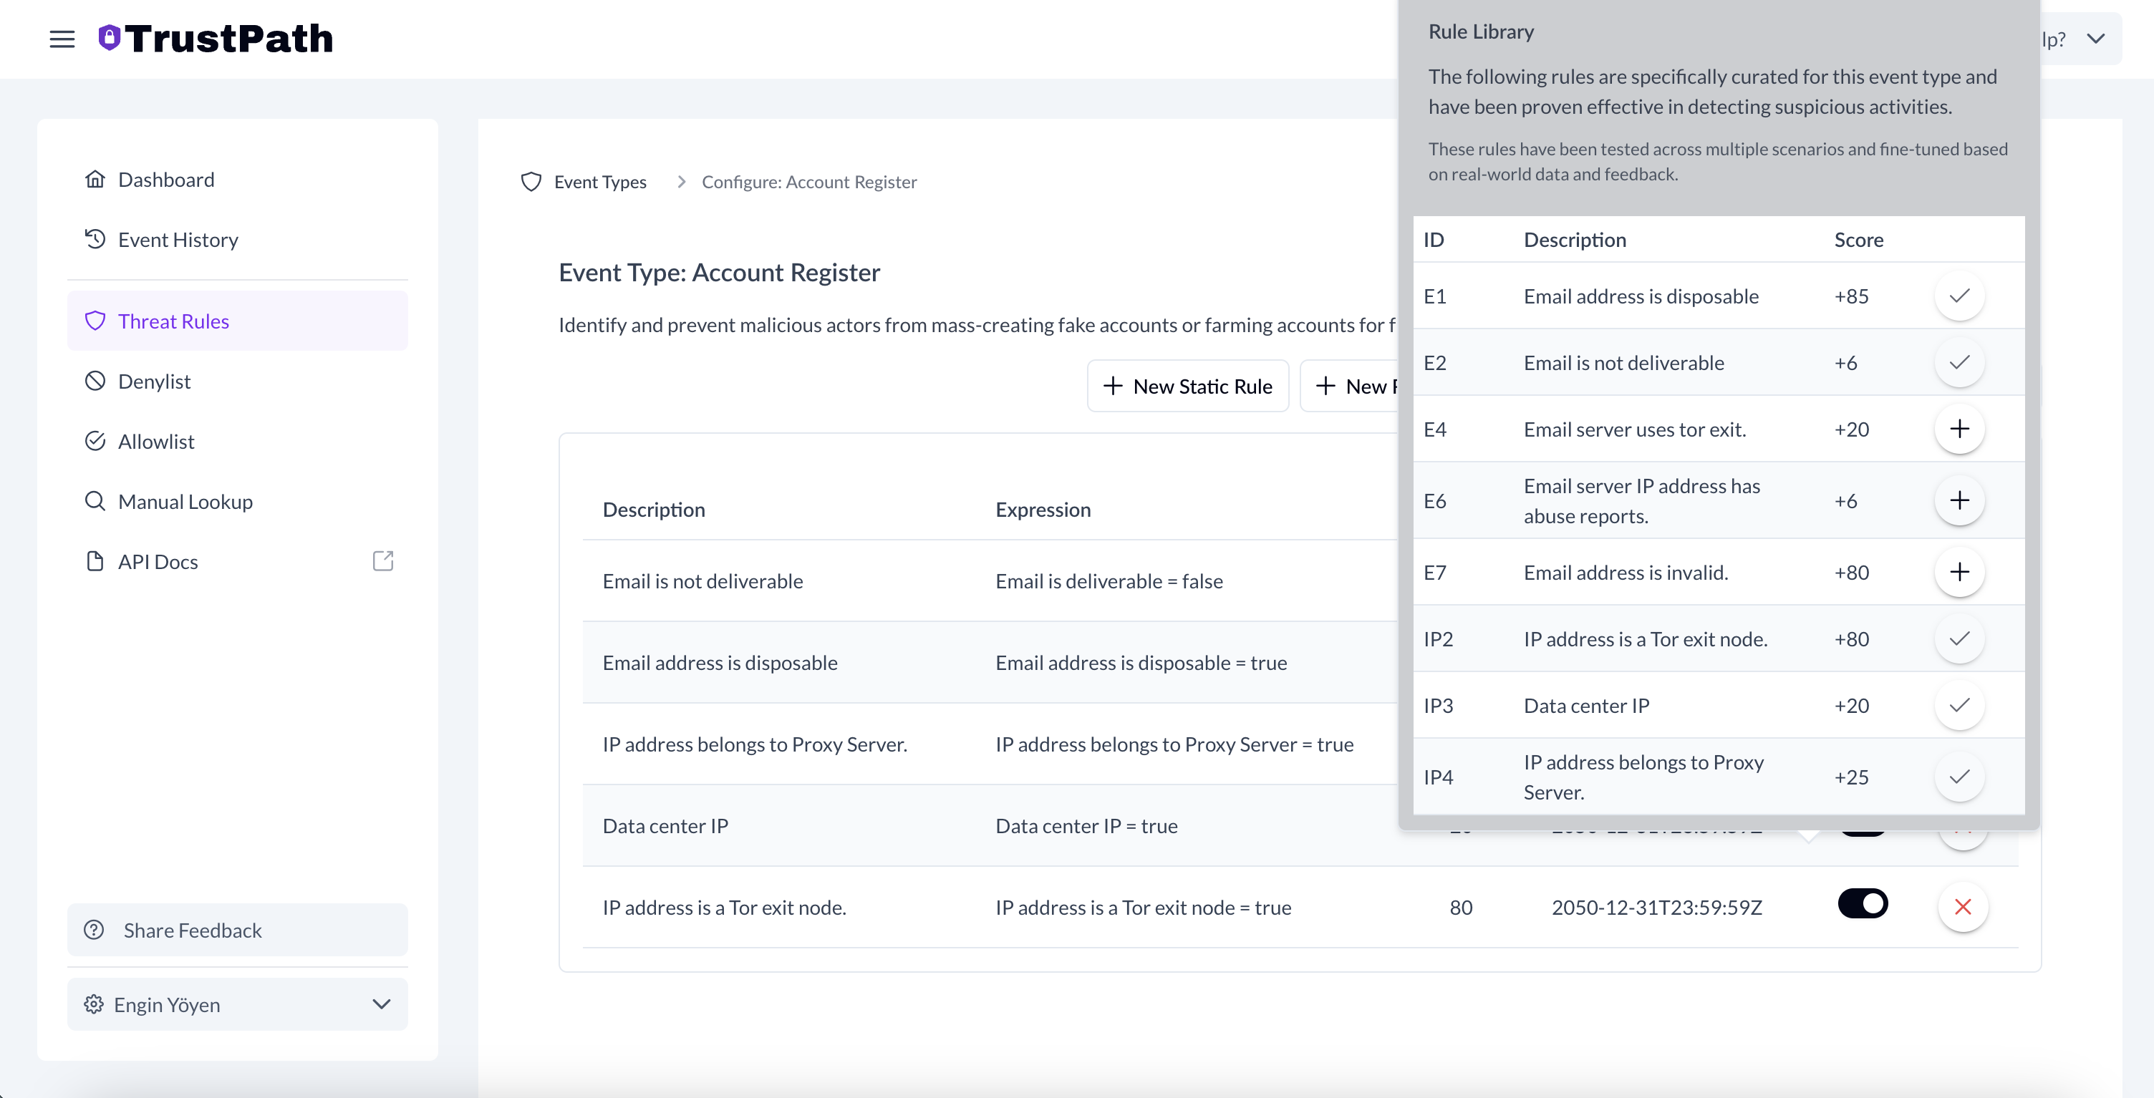Click the New Static Rule button
Screen dimensions: 2154x1098
[1187, 385]
